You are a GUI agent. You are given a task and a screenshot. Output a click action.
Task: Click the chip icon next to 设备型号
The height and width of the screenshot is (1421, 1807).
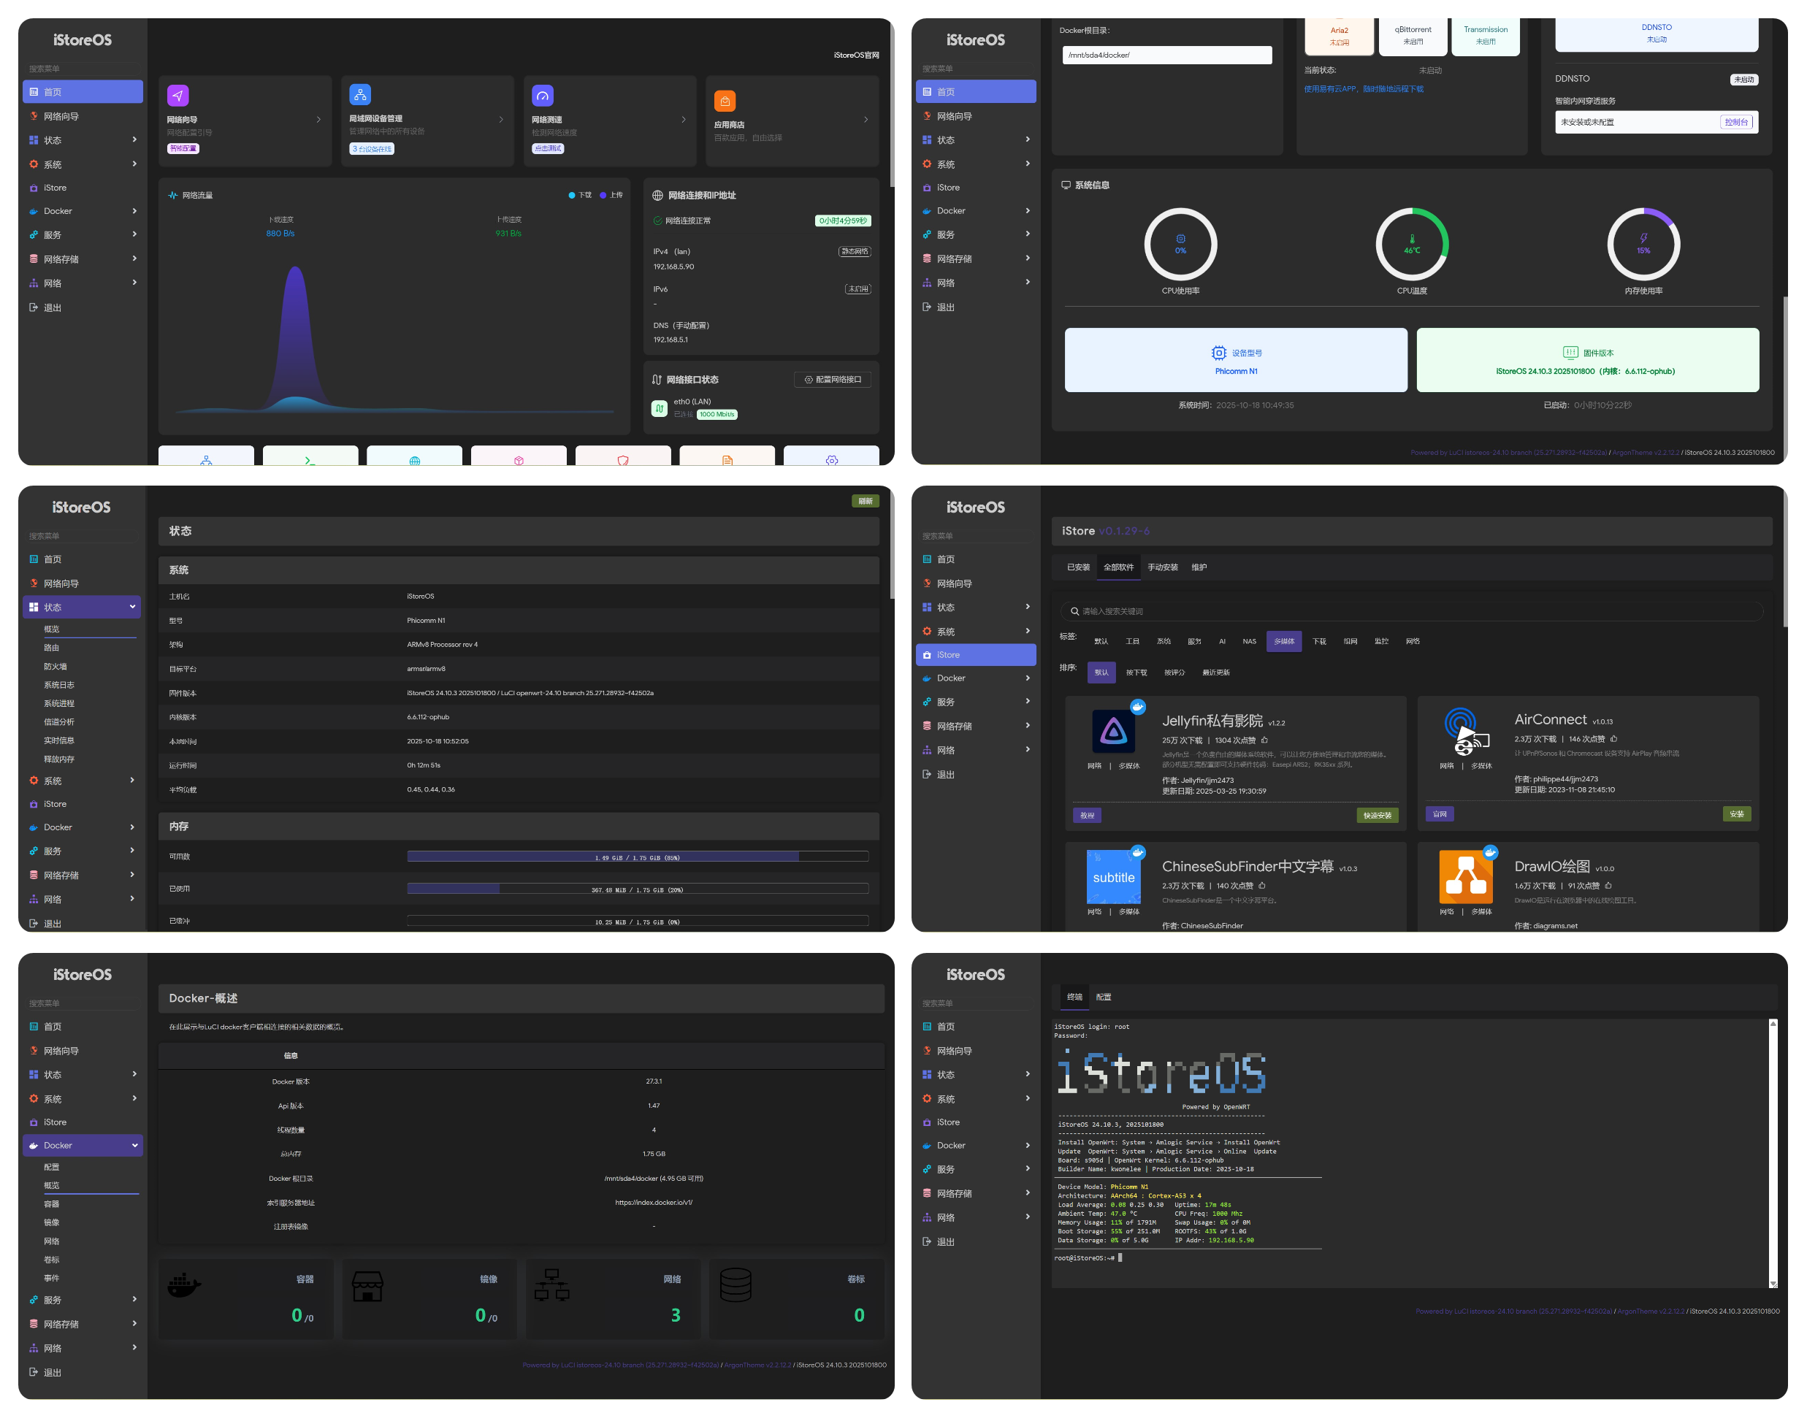pos(1219,353)
